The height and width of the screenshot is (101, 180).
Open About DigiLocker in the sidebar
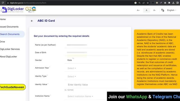(x=8, y=57)
